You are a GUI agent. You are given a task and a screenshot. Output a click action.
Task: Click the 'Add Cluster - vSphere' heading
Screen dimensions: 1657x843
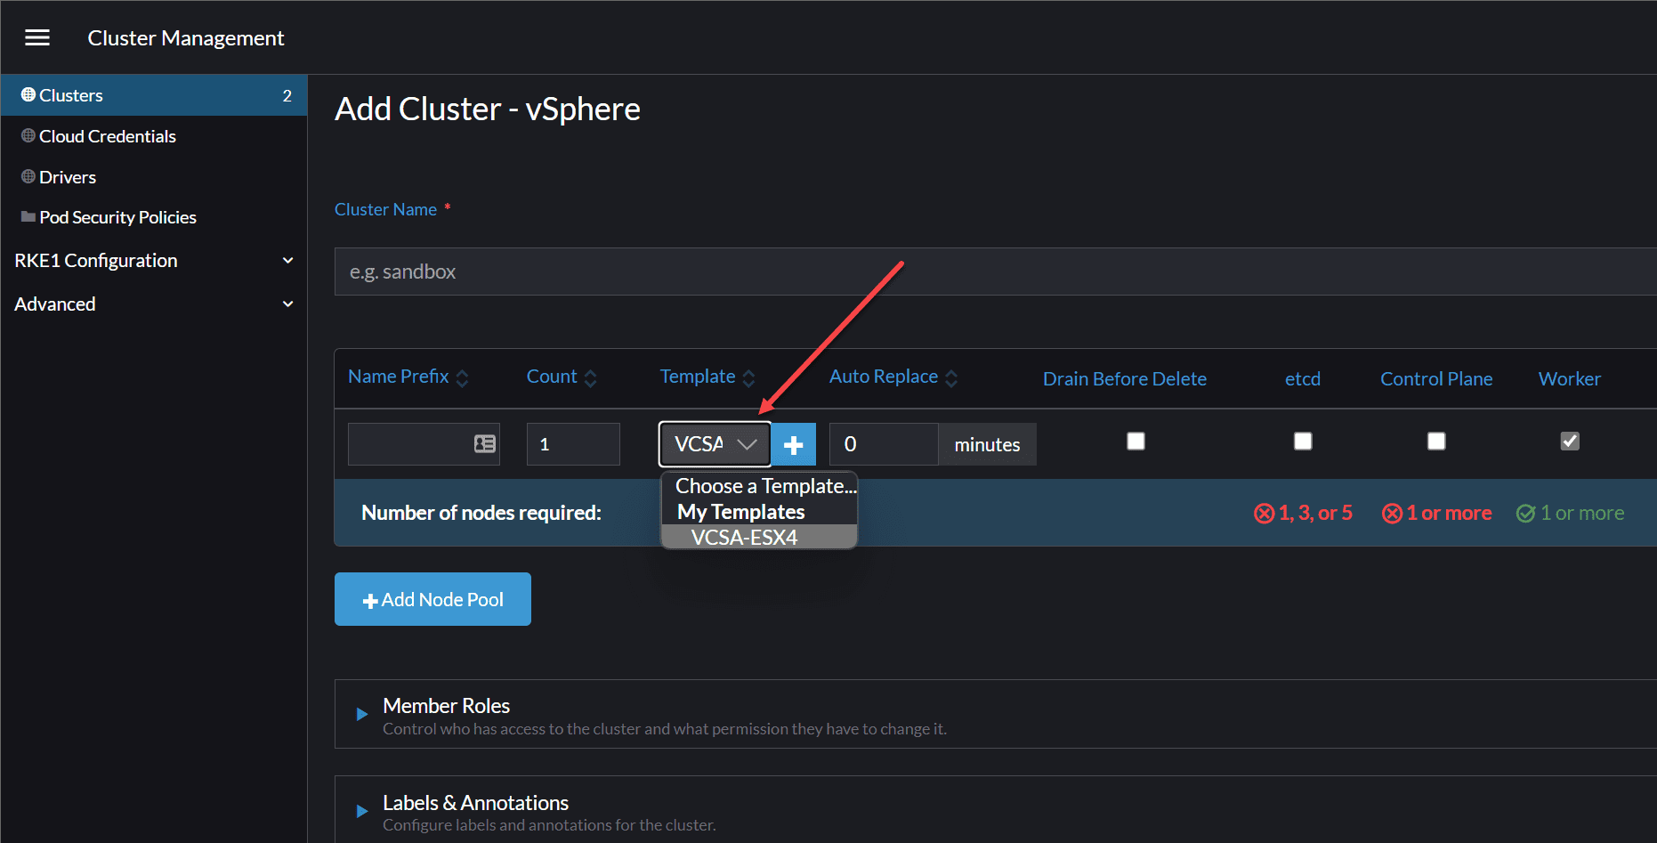pos(488,109)
